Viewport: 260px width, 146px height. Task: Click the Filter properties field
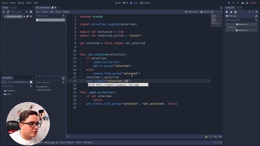tap(241, 20)
